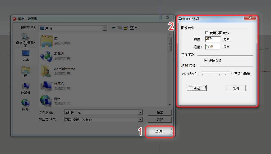Viewport: 271px width, 154px height.
Task: Select the 库 folder icon in file list
Action: pos(47,41)
